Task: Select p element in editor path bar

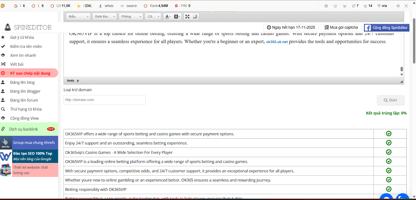Action: (x=78, y=81)
